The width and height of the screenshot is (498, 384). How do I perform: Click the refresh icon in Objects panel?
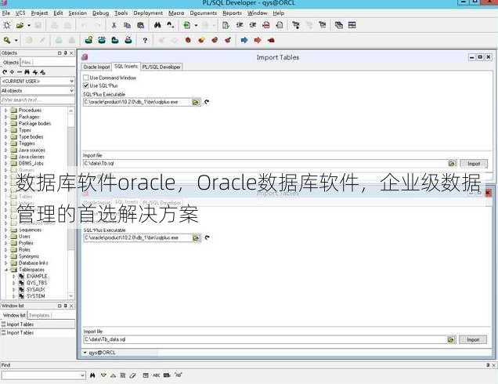5,72
